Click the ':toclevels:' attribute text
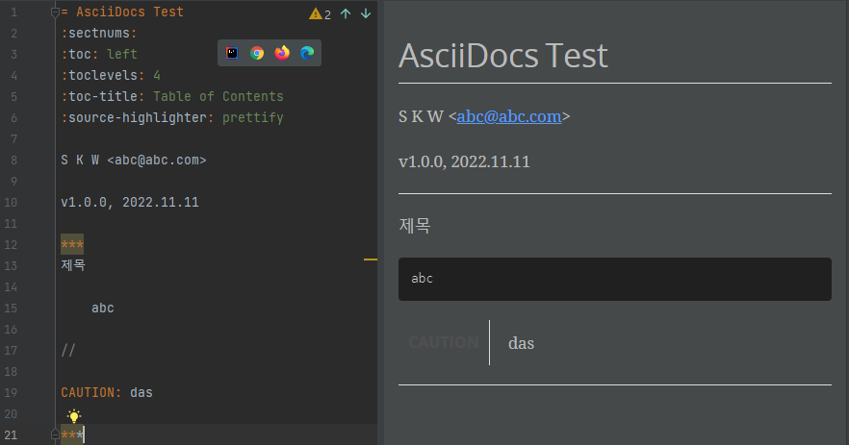Viewport: 849px width, 445px height. [x=103, y=75]
